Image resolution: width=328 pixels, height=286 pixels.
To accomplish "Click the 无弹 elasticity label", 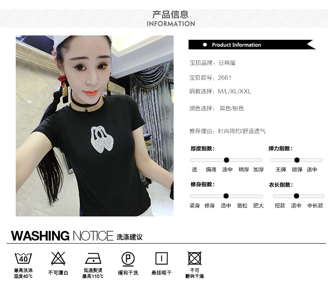I will (x=281, y=170).
